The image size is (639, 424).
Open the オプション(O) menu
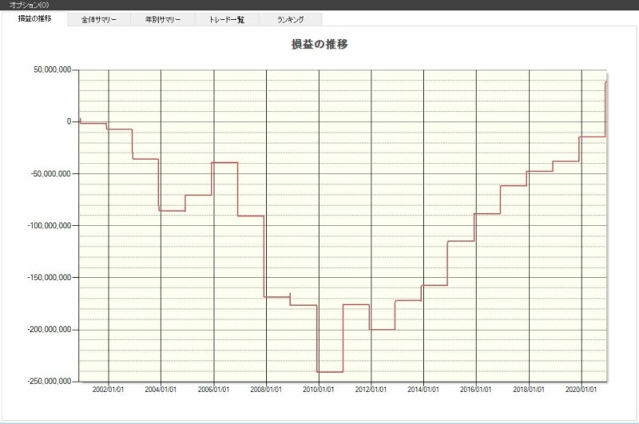[x=30, y=5]
